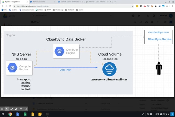Click the Data Broker Compute Engine box
The image size is (175, 117).
point(66,51)
